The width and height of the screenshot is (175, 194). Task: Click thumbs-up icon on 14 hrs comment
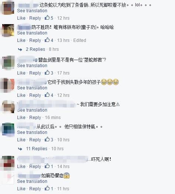47,166
